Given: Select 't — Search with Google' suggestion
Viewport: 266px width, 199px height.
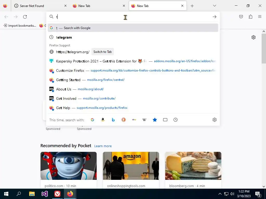Looking at the screenshot, I should 133,28.
